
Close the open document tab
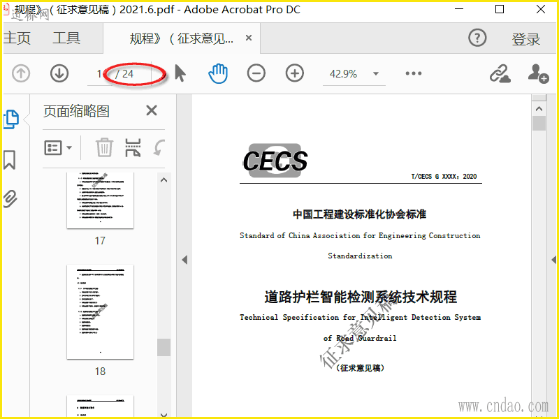[249, 38]
